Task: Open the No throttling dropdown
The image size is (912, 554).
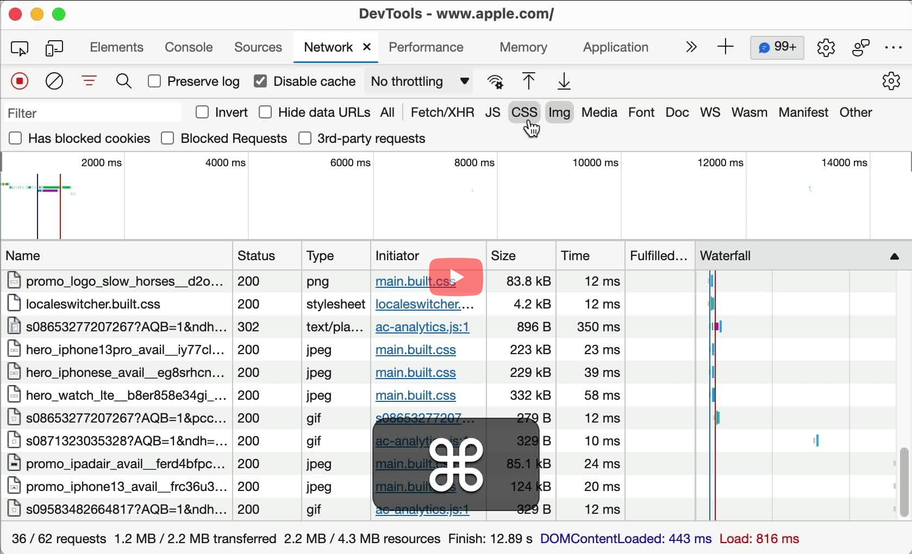Action: click(420, 81)
